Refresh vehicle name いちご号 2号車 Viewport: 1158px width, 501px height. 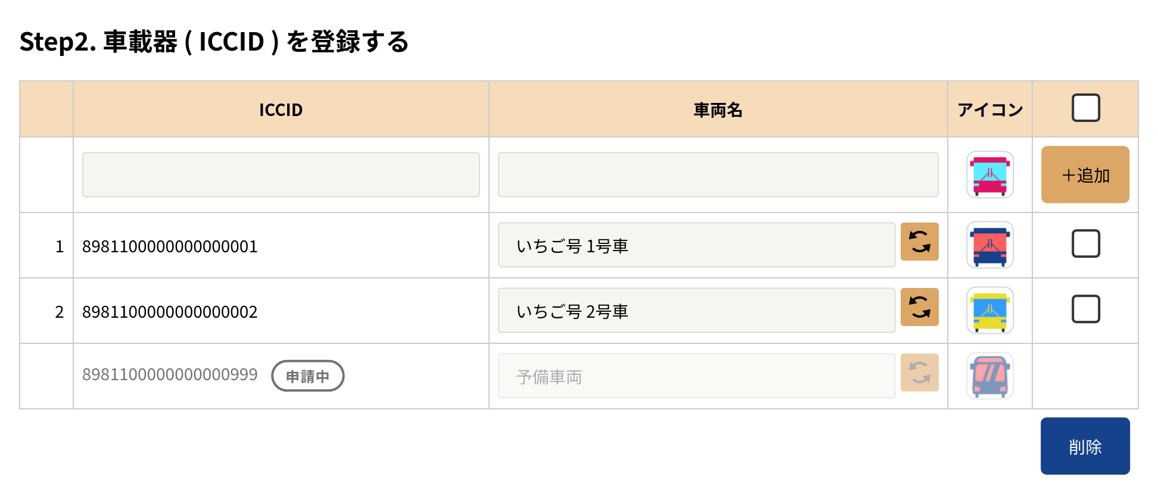pyautogui.click(x=919, y=307)
